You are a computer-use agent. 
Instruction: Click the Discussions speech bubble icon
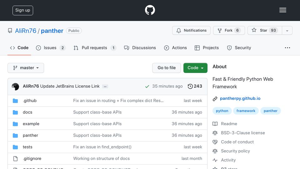point(127,48)
